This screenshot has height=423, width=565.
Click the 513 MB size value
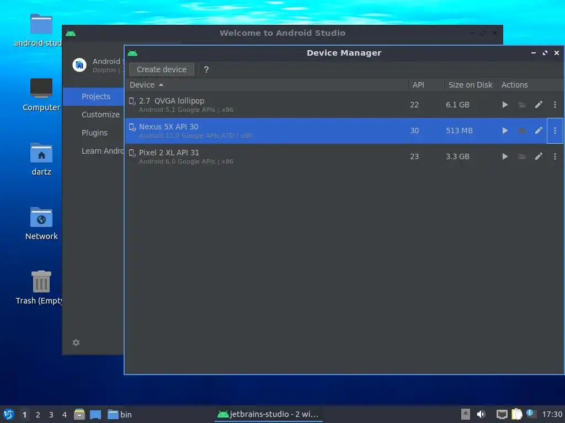pyautogui.click(x=459, y=131)
